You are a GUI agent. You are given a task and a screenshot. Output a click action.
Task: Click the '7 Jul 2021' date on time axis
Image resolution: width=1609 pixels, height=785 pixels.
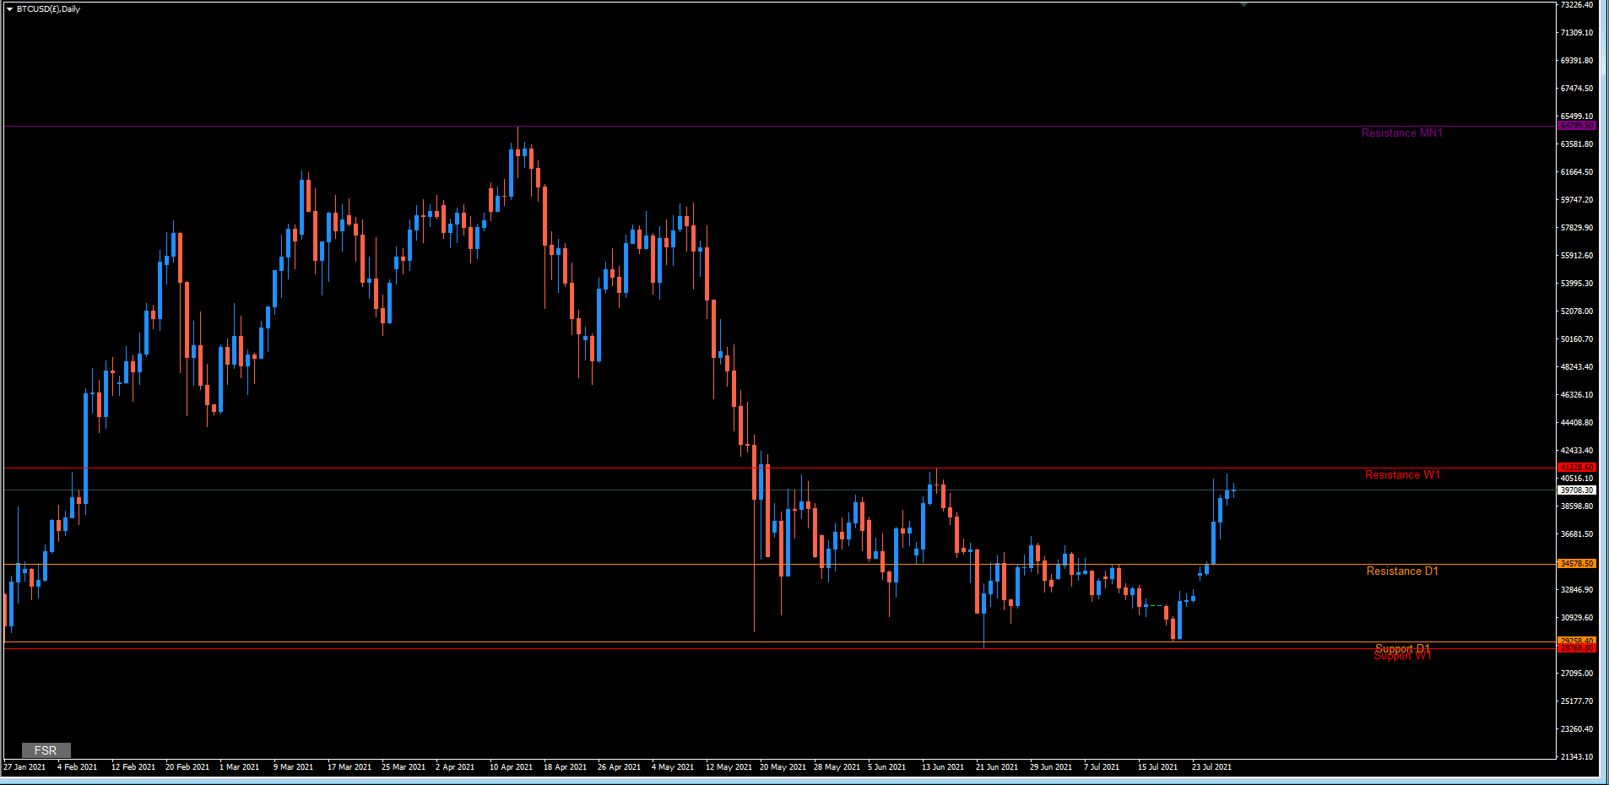tap(1102, 767)
